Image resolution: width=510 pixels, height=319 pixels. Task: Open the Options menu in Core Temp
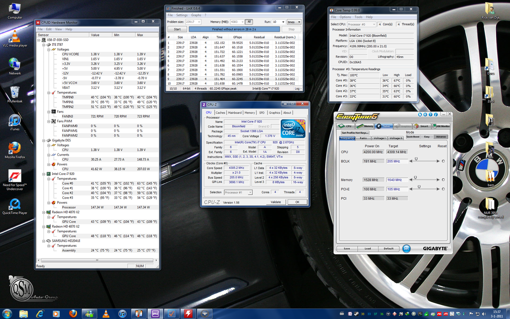pyautogui.click(x=346, y=17)
